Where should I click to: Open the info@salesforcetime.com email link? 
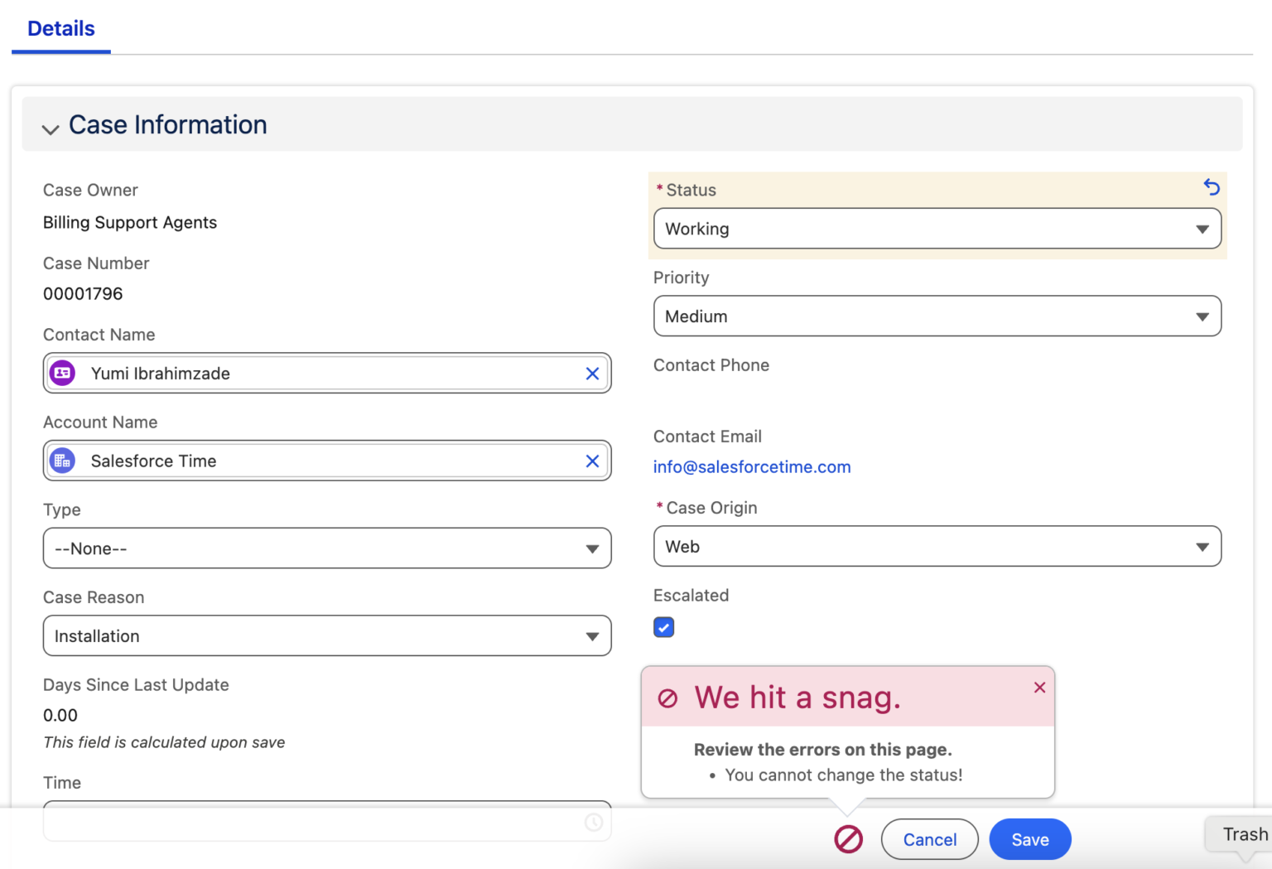[752, 466]
